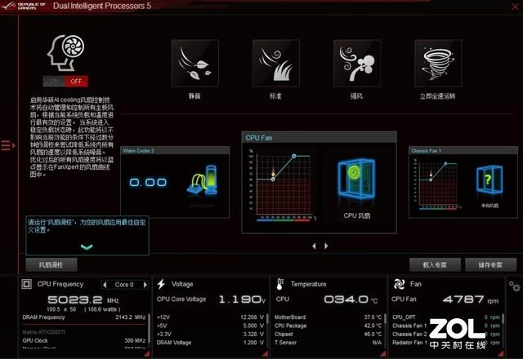
Task: Select the Standard fan mode grass icon
Action: pyautogui.click(x=276, y=64)
